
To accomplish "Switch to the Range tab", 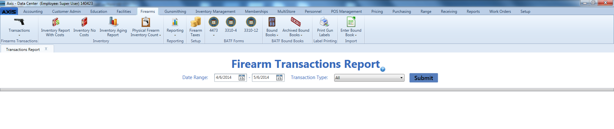I will coord(426,12).
